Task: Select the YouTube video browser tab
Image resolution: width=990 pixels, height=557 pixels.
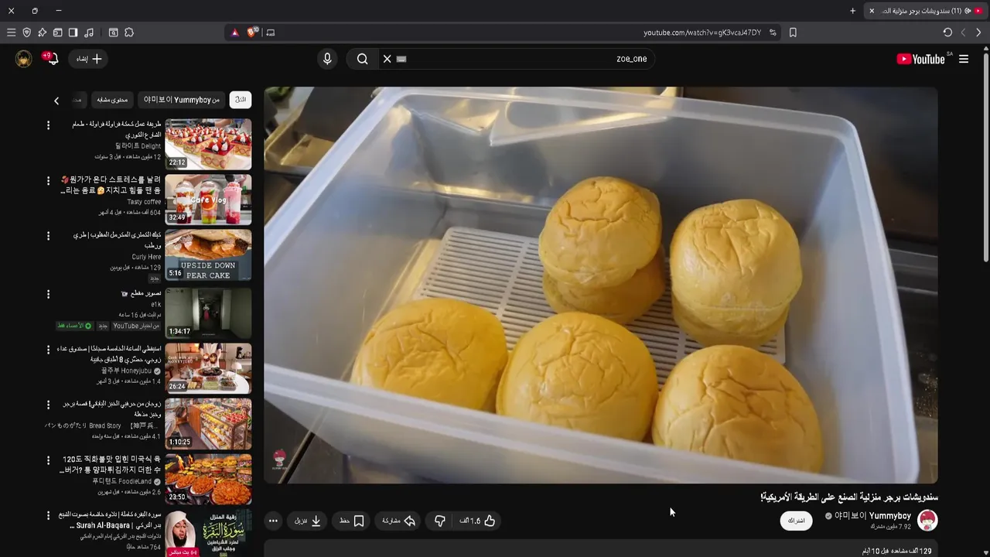Action: point(927,11)
